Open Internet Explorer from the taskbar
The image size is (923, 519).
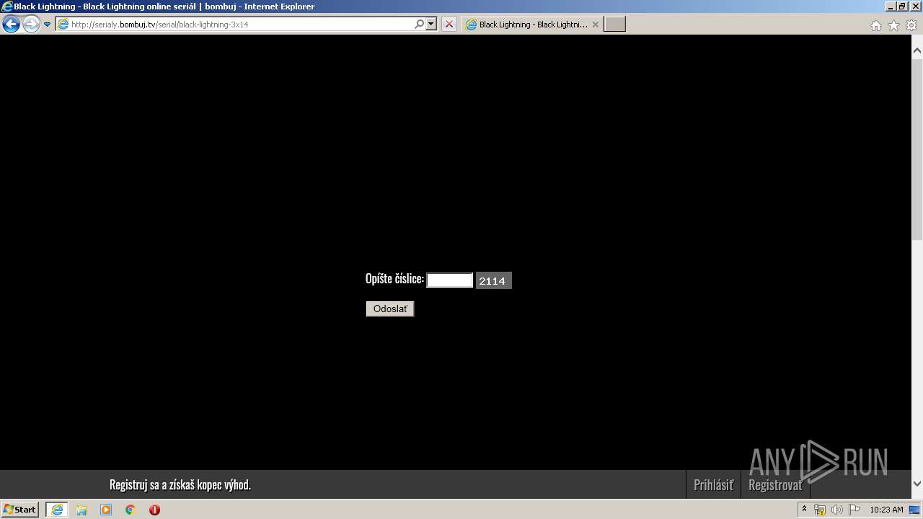tap(57, 510)
